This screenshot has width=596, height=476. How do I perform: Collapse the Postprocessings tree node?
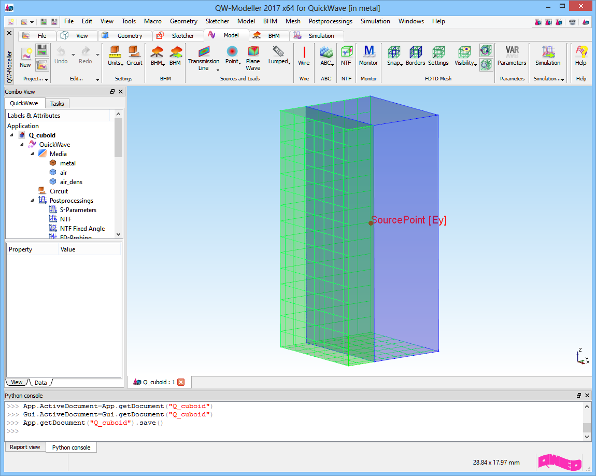(32, 200)
